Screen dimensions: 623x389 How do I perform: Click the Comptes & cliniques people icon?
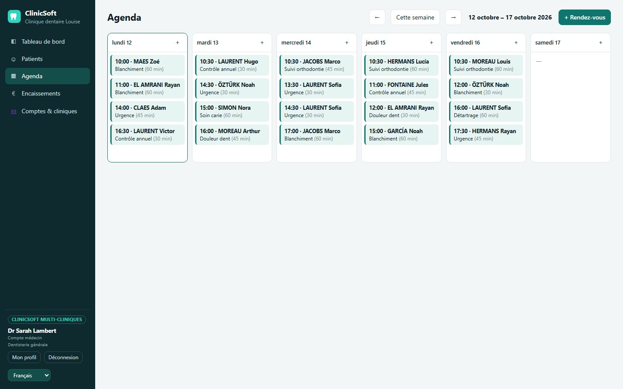(13, 112)
